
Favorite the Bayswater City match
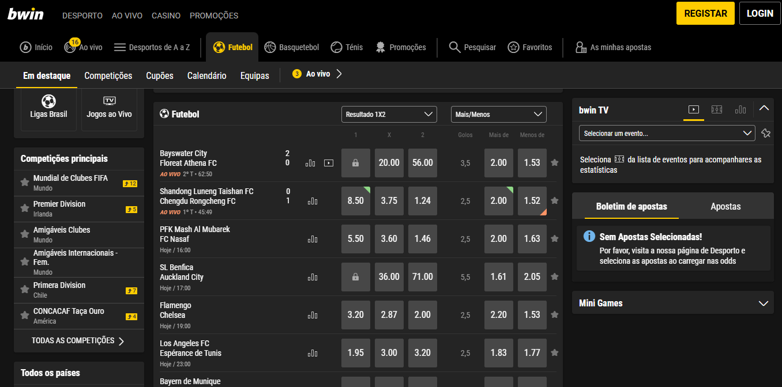pyautogui.click(x=555, y=163)
